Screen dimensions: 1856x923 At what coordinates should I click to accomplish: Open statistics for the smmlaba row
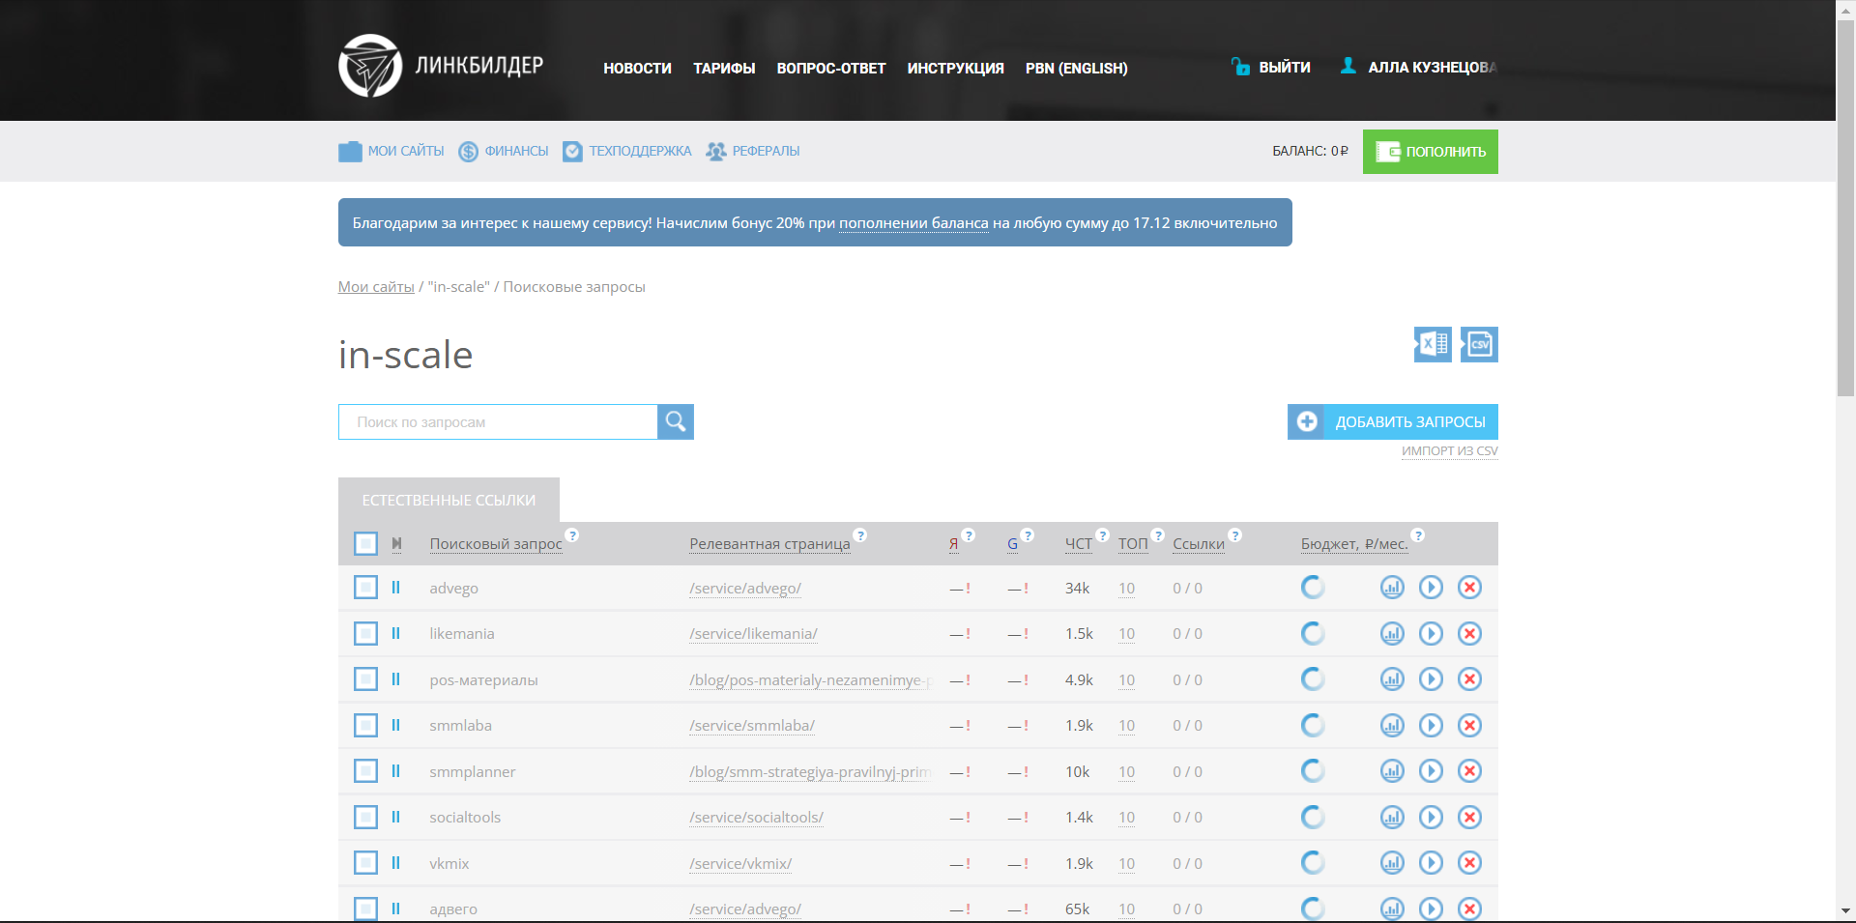pyautogui.click(x=1392, y=725)
